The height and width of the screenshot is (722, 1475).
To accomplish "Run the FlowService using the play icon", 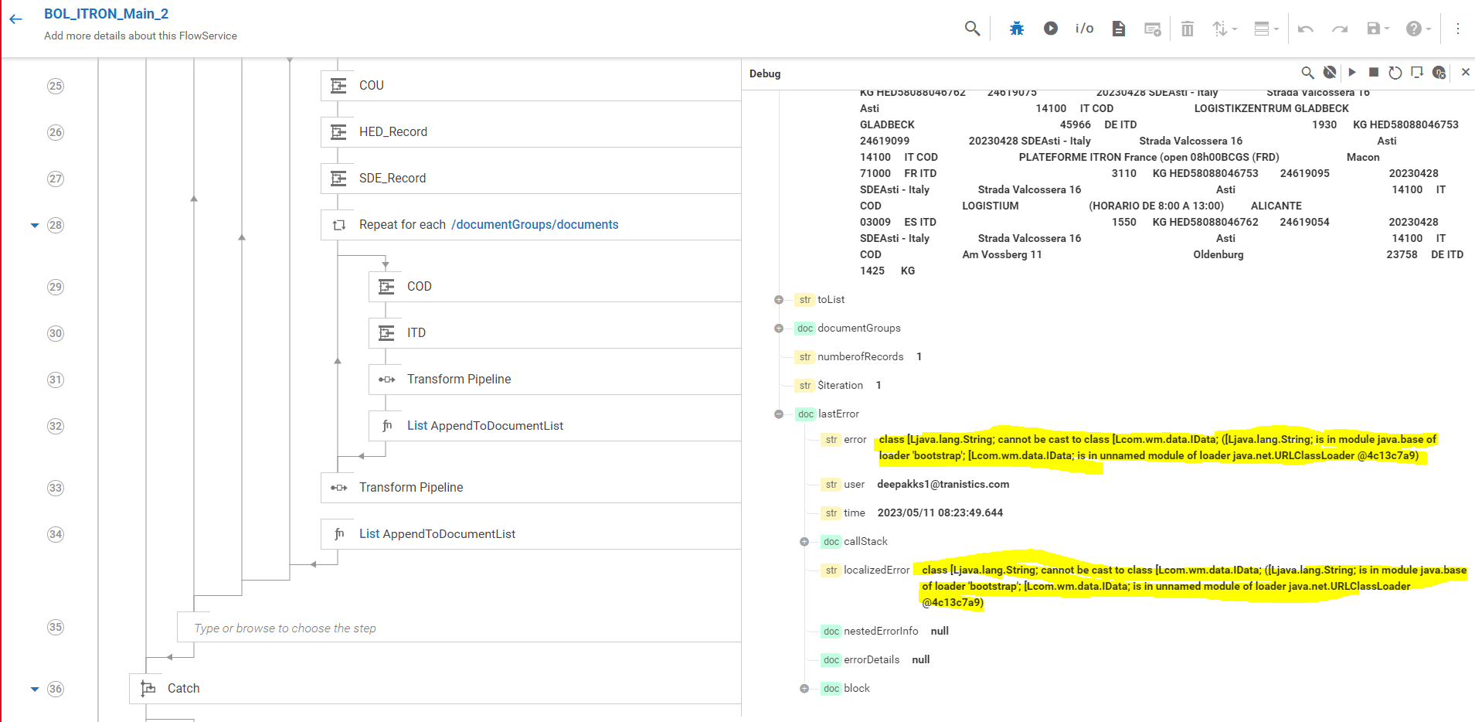I will coord(1050,29).
